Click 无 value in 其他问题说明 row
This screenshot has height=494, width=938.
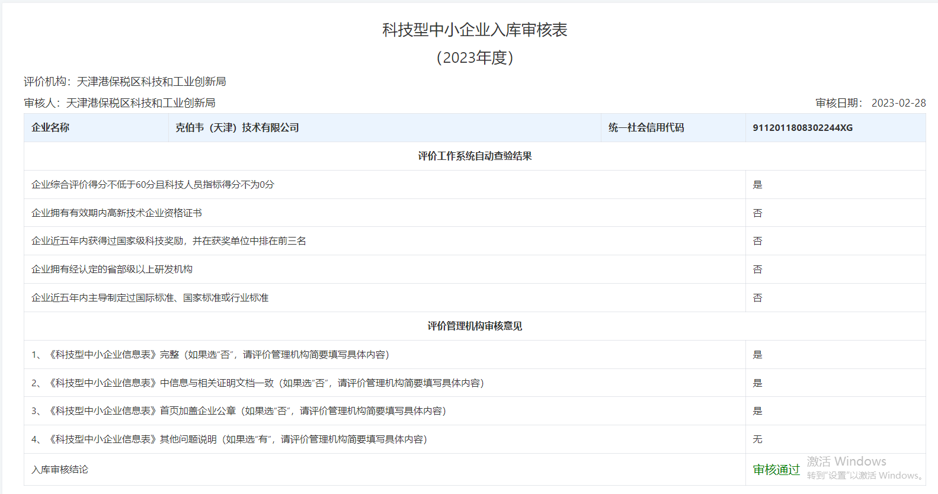(x=757, y=440)
